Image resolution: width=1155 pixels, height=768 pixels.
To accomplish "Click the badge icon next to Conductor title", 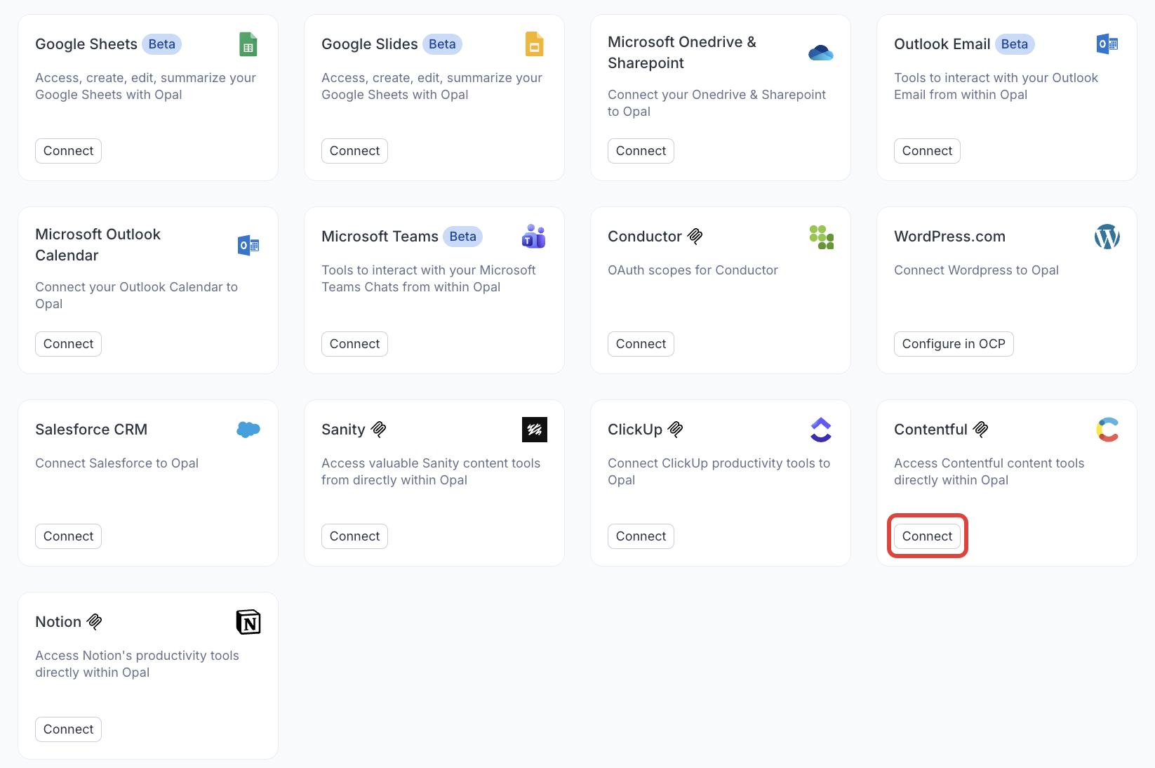I will pos(695,237).
